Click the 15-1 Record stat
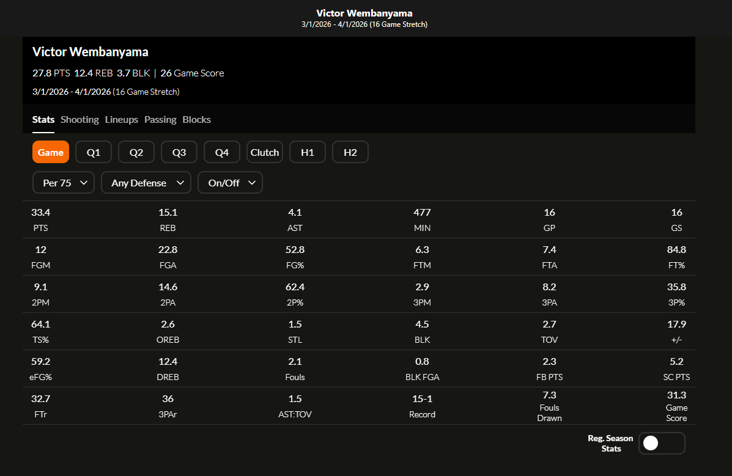This screenshot has height=476, width=732. click(x=422, y=406)
